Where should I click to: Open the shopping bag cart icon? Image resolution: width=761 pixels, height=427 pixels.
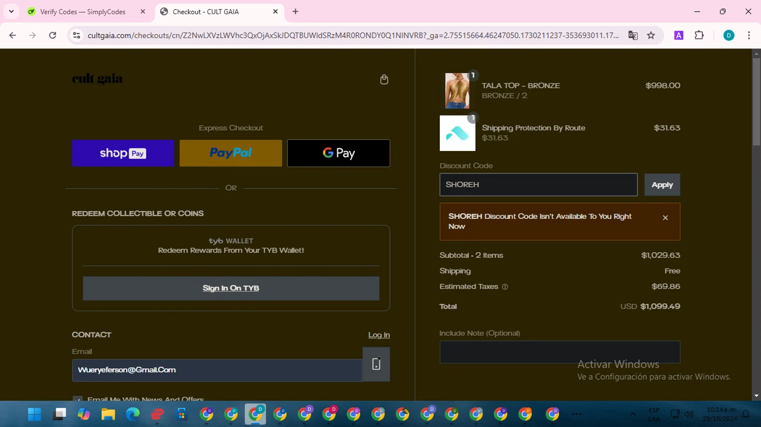click(384, 80)
